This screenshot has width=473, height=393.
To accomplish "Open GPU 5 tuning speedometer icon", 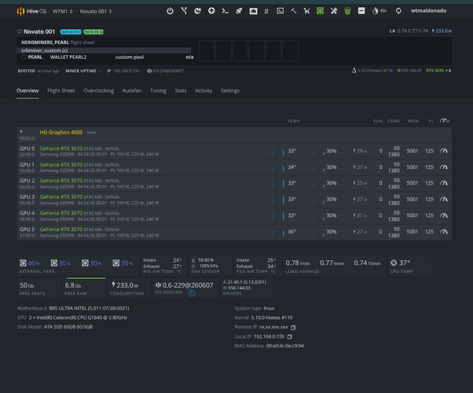I will coord(444,232).
